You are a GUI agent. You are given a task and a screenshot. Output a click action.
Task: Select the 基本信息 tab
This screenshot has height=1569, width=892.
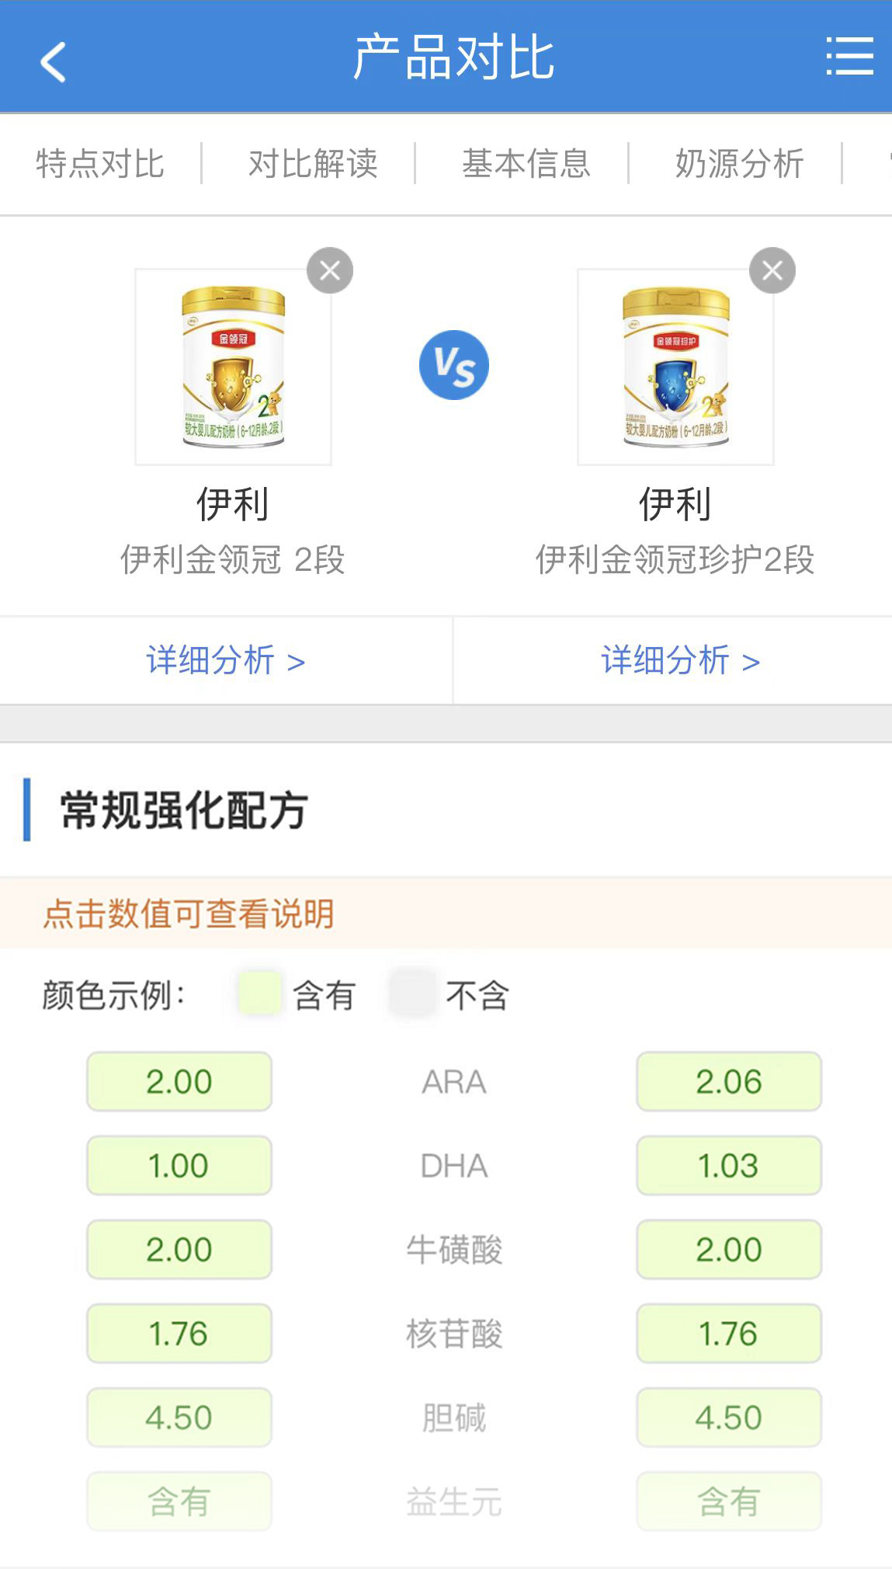click(526, 164)
